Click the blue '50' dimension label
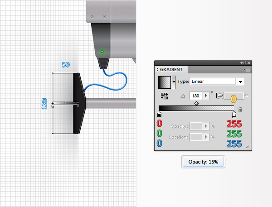The height and width of the screenshot is (207, 272). (x=66, y=65)
